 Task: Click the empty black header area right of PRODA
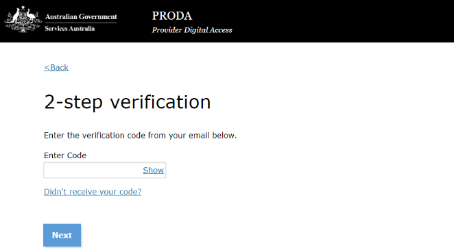[x=342, y=21]
